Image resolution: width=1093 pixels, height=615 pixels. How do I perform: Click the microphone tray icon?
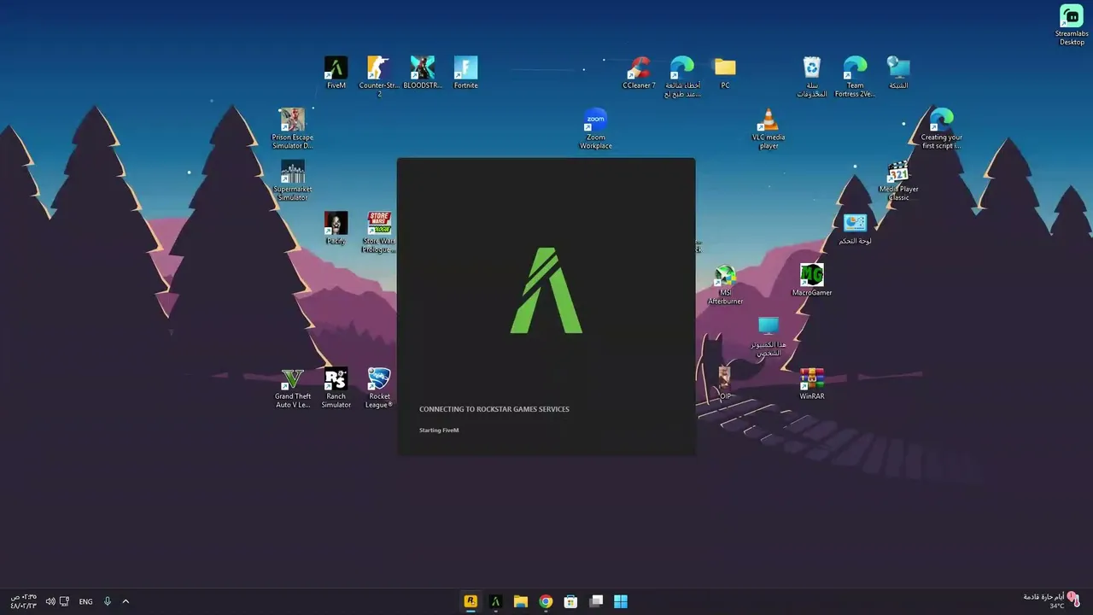click(108, 601)
